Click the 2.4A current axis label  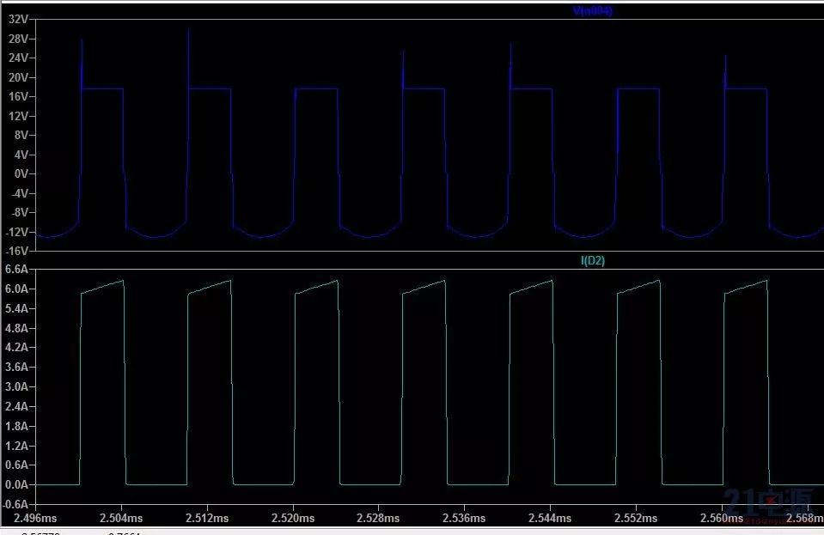[x=16, y=406]
